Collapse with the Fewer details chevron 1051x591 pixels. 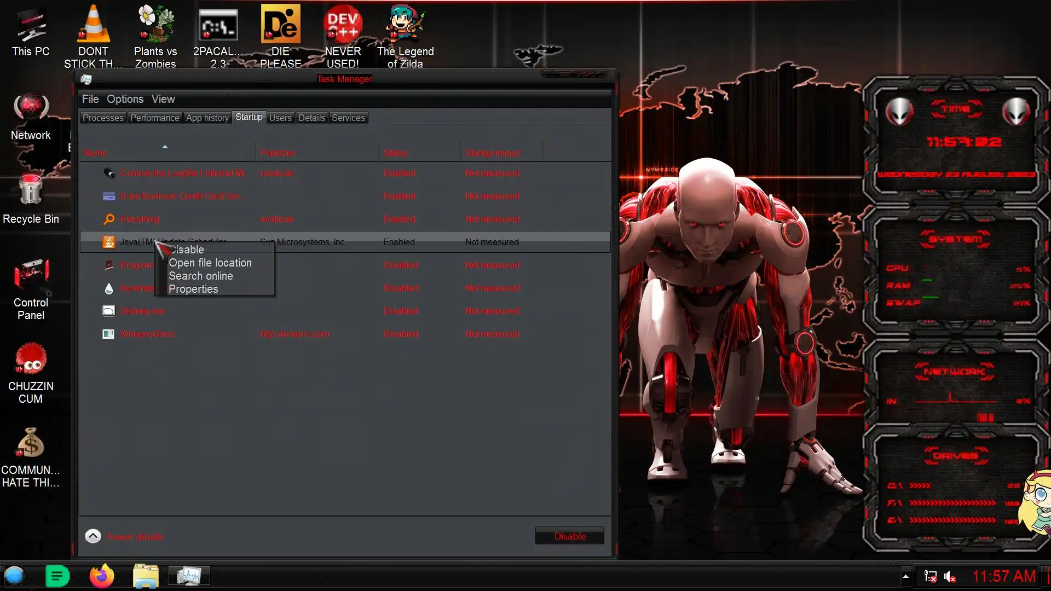(x=93, y=536)
